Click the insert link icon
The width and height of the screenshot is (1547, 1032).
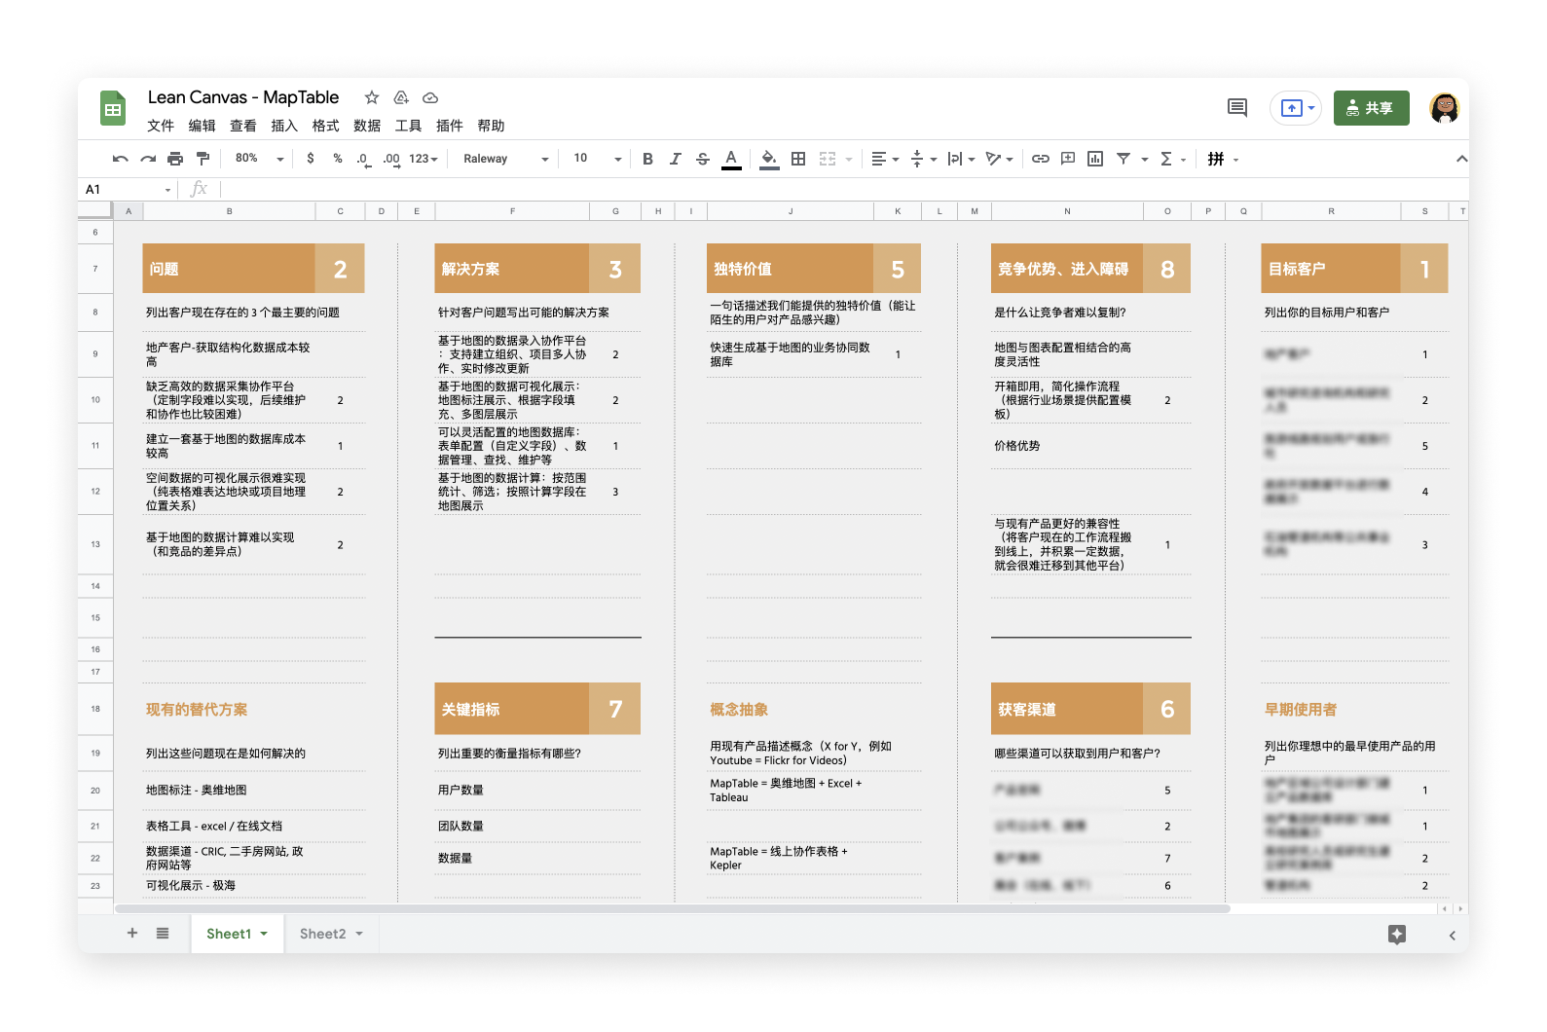[x=1040, y=159]
